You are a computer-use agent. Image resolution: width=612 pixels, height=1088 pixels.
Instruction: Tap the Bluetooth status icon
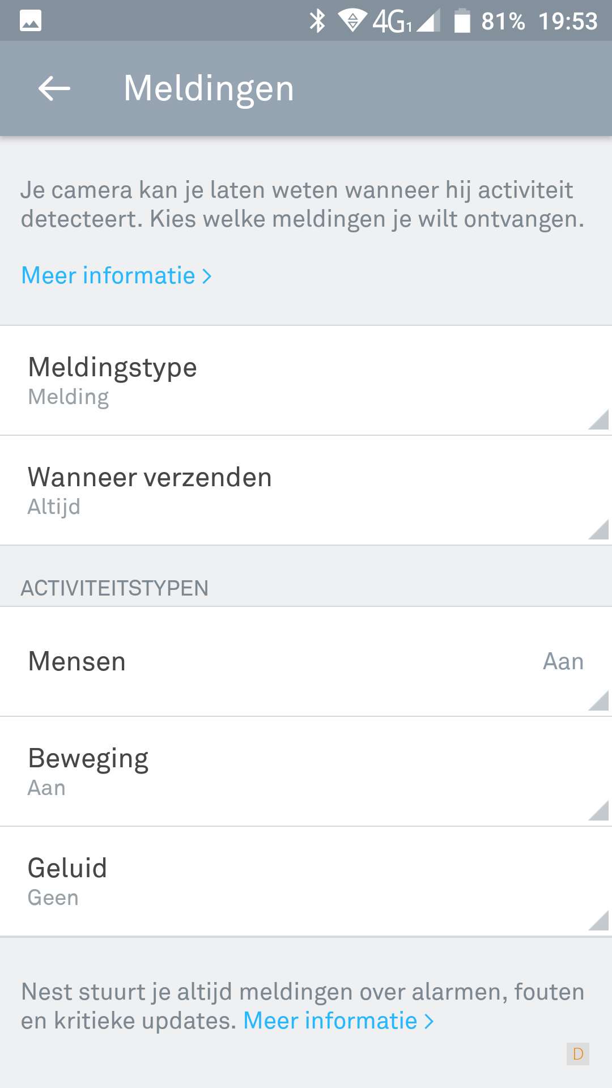coord(317,21)
